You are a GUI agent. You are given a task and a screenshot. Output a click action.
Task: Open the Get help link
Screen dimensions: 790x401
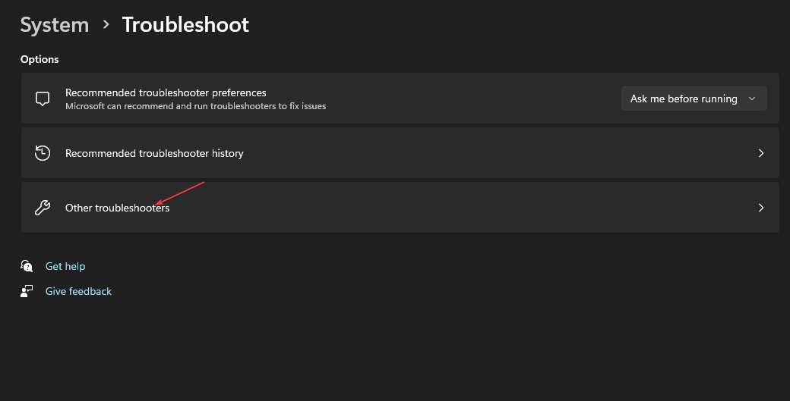tap(65, 266)
